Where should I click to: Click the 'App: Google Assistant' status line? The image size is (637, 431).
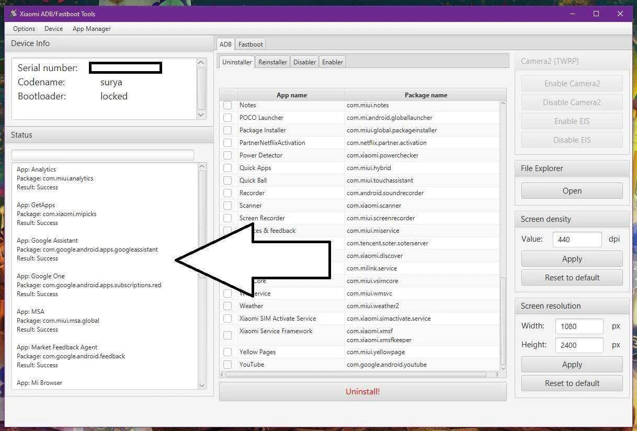click(x=47, y=241)
